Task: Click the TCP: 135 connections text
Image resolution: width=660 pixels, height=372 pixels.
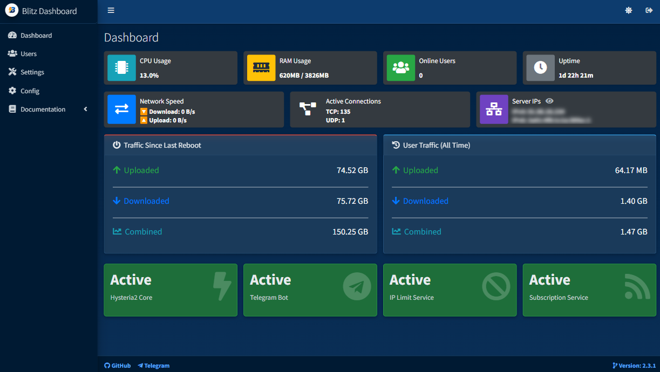Action: point(338,112)
